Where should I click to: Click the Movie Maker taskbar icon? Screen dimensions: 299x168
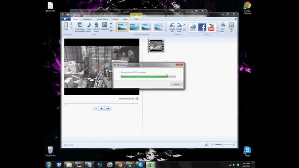[x=150, y=165]
